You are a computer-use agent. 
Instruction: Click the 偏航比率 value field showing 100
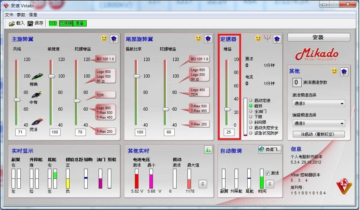click(x=140, y=132)
